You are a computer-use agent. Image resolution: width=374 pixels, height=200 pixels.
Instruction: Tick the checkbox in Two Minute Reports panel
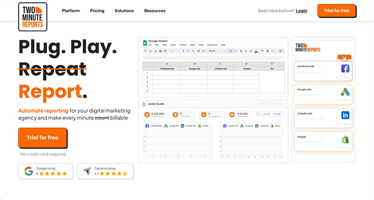point(297,57)
